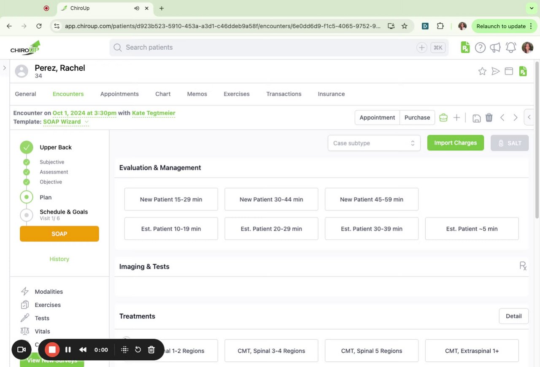Image resolution: width=540 pixels, height=367 pixels.
Task: Delete the encounter with trash icon
Action: pyautogui.click(x=489, y=118)
